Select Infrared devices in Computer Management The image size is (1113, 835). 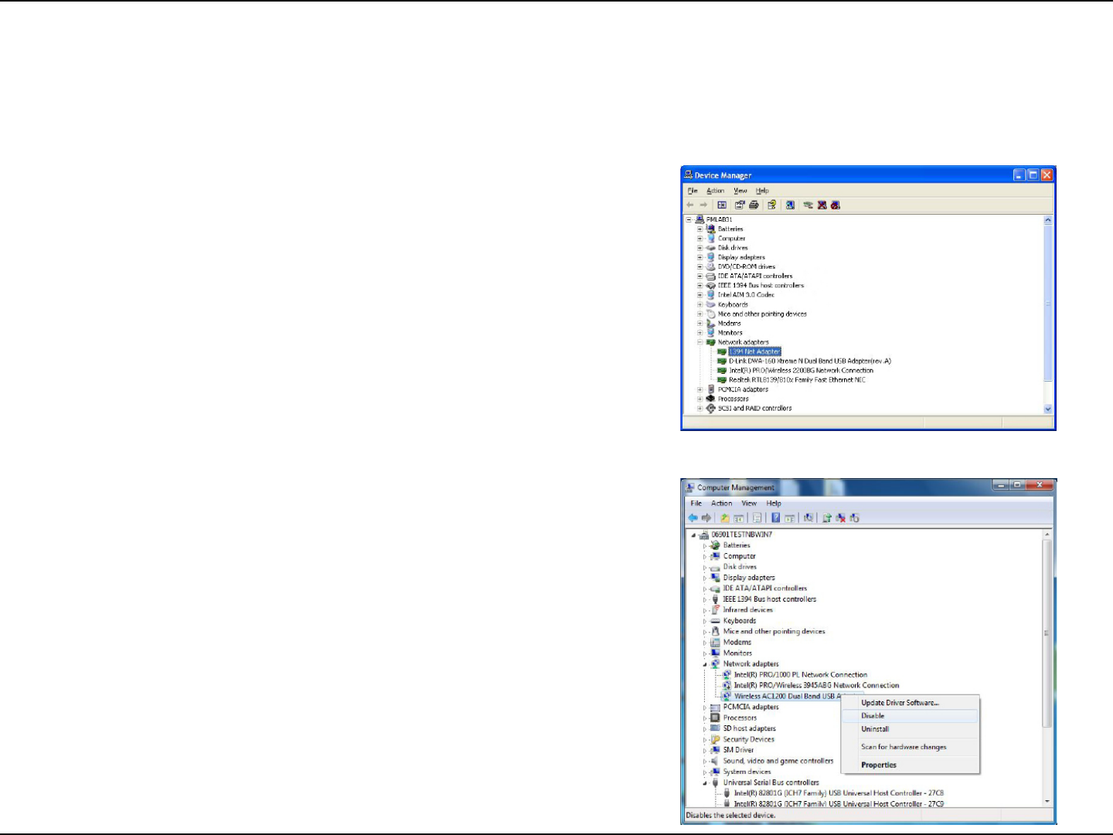tap(748, 610)
